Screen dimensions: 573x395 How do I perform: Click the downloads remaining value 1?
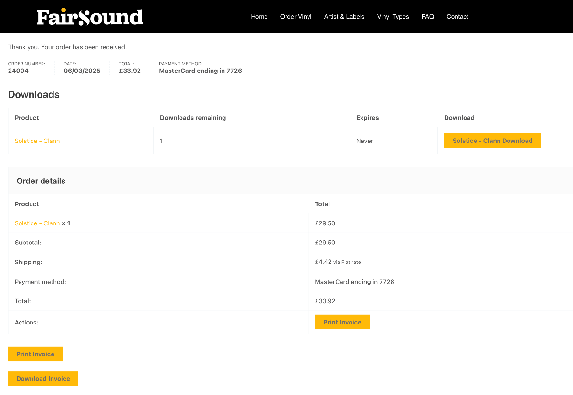(161, 141)
